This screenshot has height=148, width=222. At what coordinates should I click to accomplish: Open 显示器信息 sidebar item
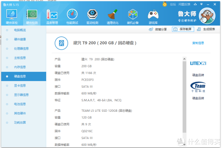point(24,95)
